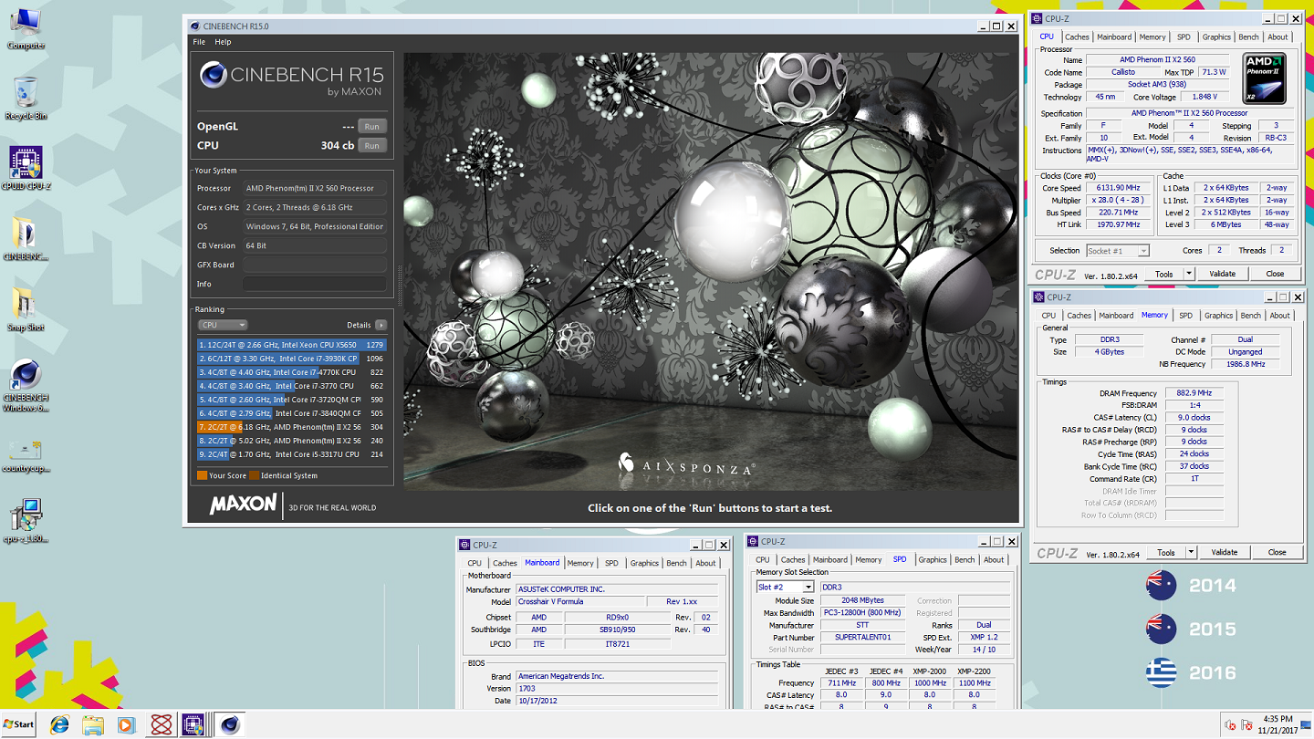Screen dimensions: 1314x739
Task: Open Memory tab in the CPU-Z Mainboard window
Action: click(x=580, y=563)
